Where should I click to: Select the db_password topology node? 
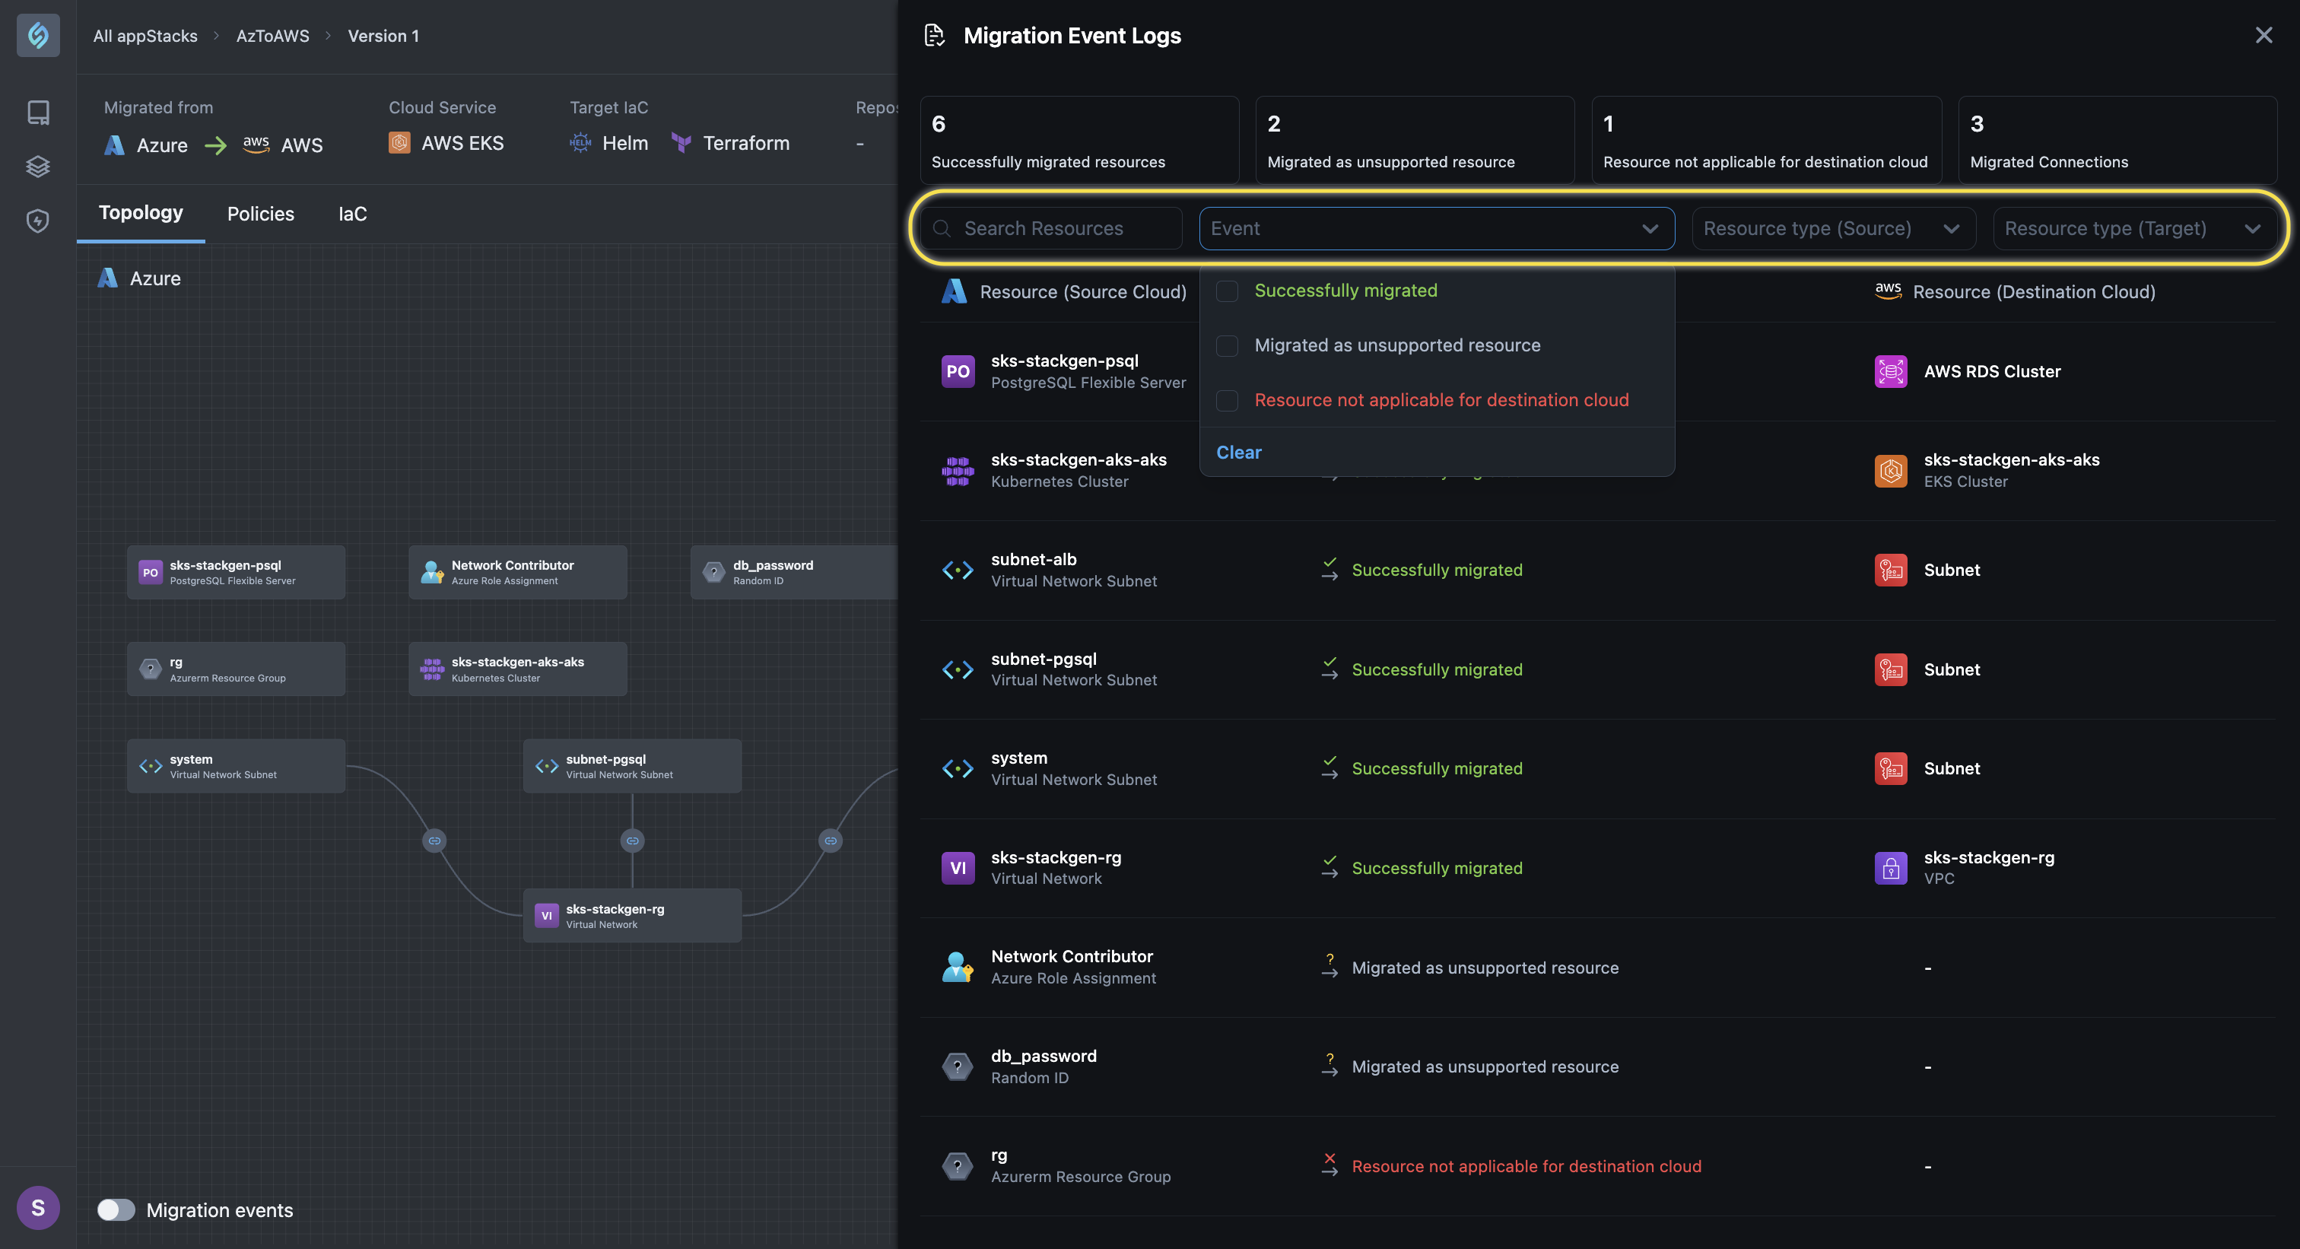(x=794, y=572)
